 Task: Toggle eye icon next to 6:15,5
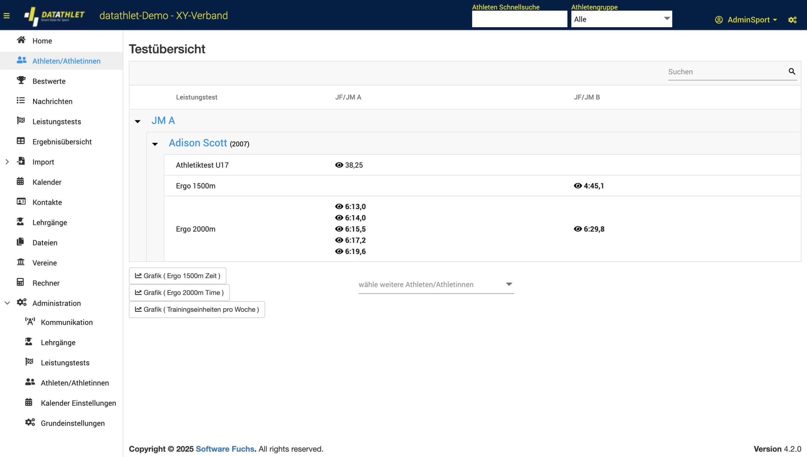tap(339, 229)
